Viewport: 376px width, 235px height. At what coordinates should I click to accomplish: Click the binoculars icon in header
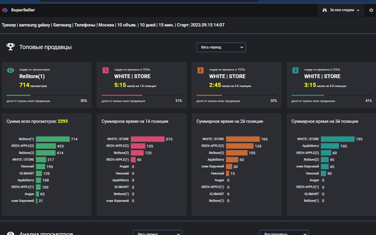coord(325,10)
